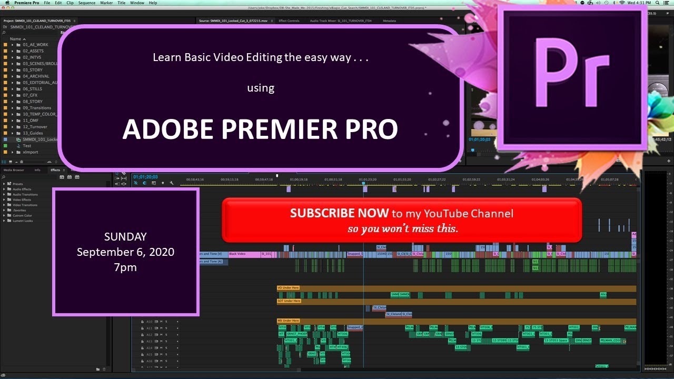Switch to the Metadata tab

click(x=389, y=21)
